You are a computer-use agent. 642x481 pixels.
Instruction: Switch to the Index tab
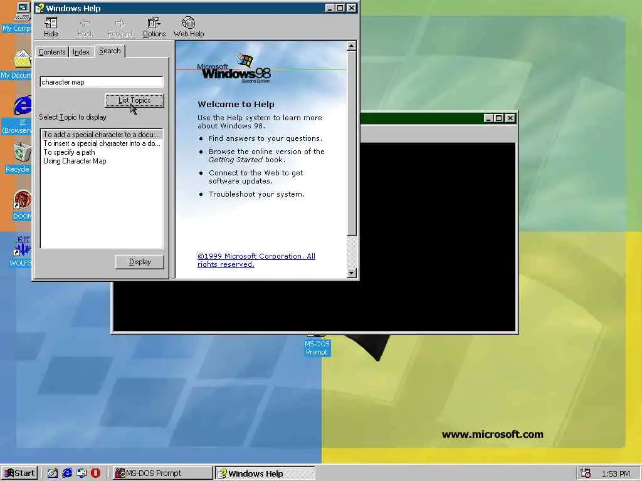(x=81, y=52)
